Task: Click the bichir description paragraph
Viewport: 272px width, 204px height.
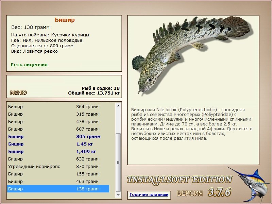Action: 192,124
